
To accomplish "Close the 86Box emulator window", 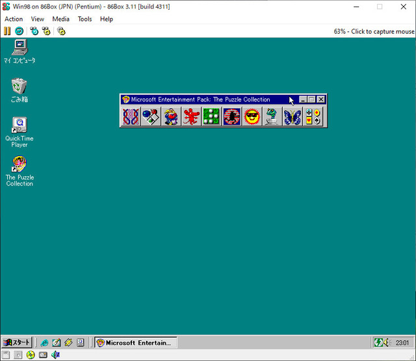I will (x=403, y=7).
